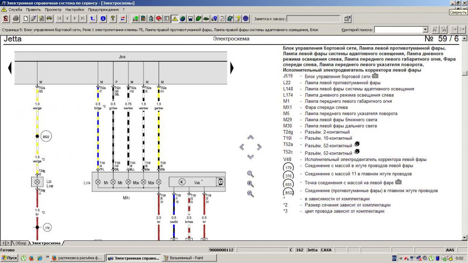Click the second binoculars find-next icon
The image size is (468, 263).
[444, 30]
